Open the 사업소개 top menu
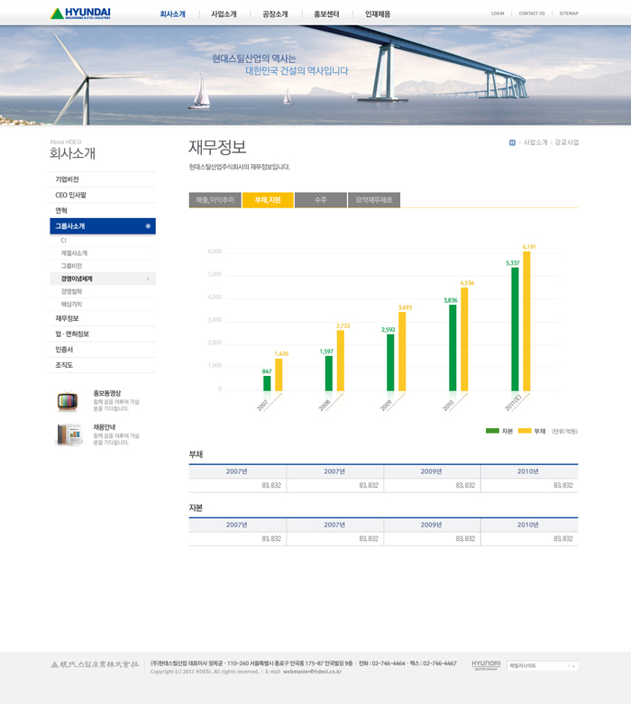631x704 pixels. point(224,14)
